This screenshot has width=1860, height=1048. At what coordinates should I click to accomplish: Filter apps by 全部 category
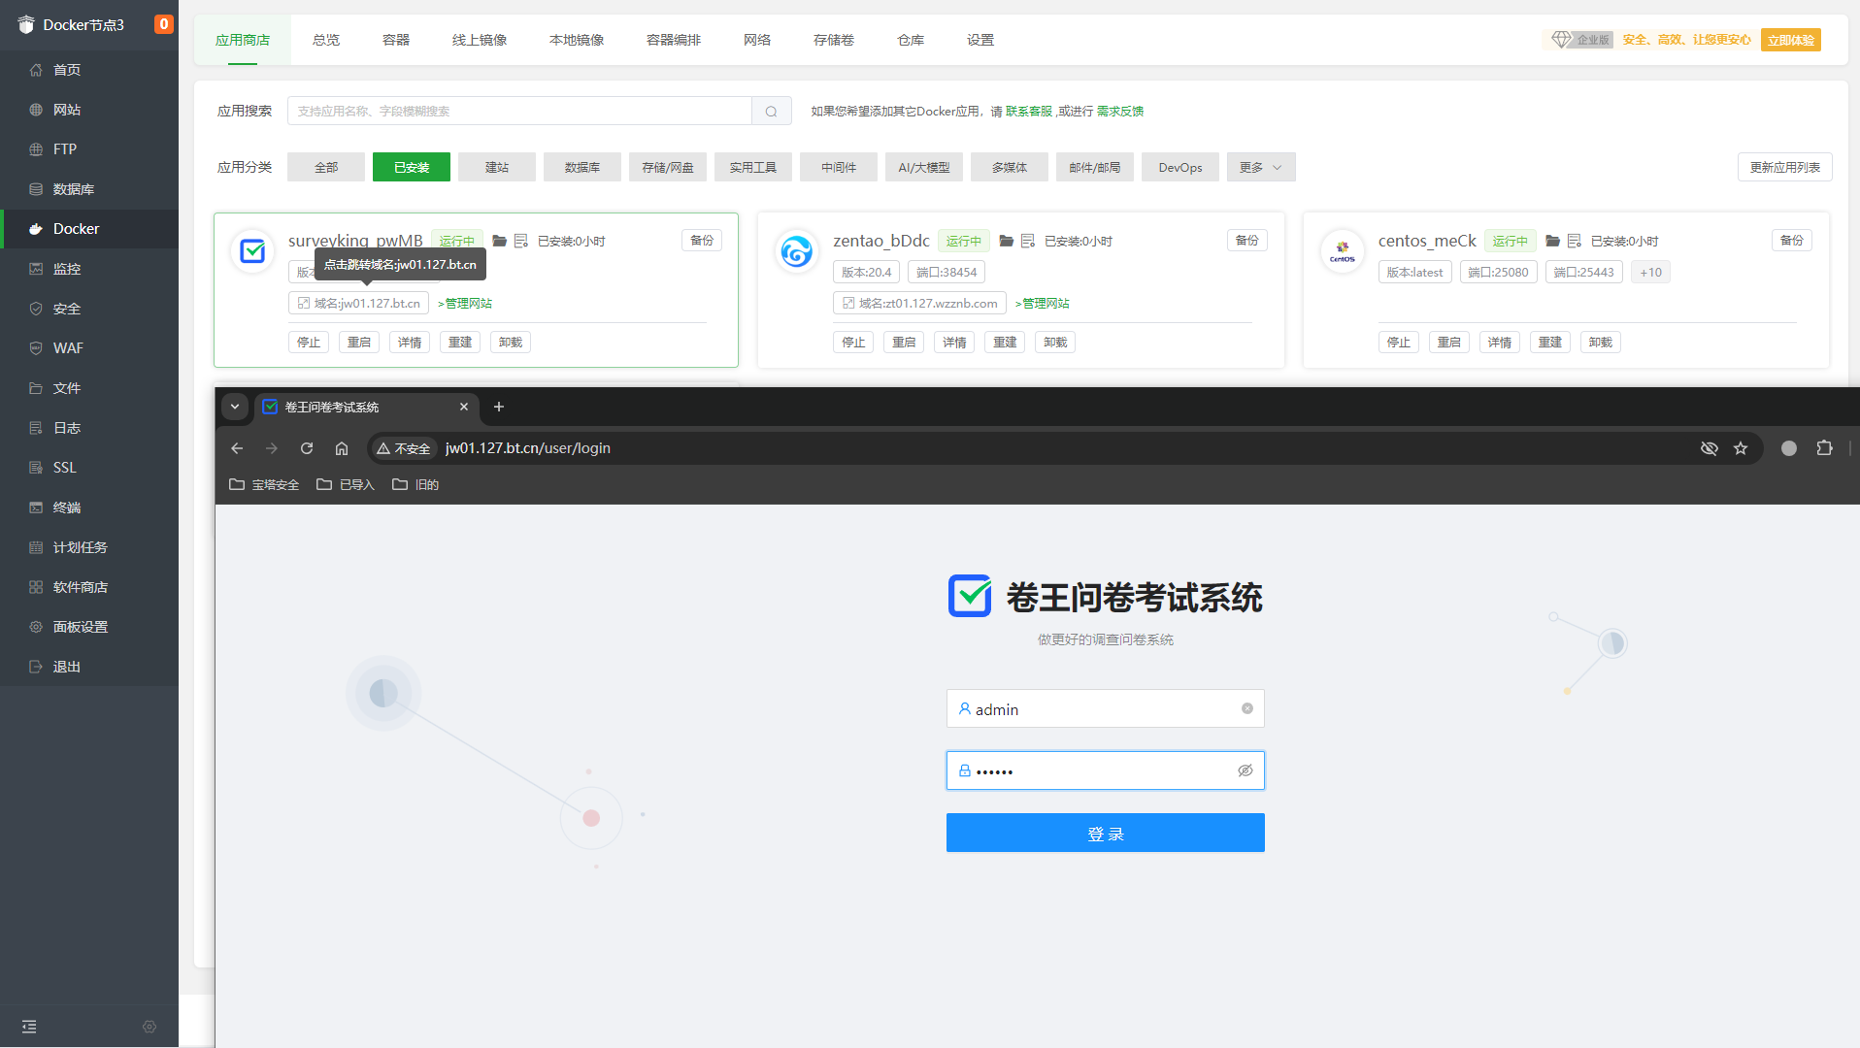point(326,167)
